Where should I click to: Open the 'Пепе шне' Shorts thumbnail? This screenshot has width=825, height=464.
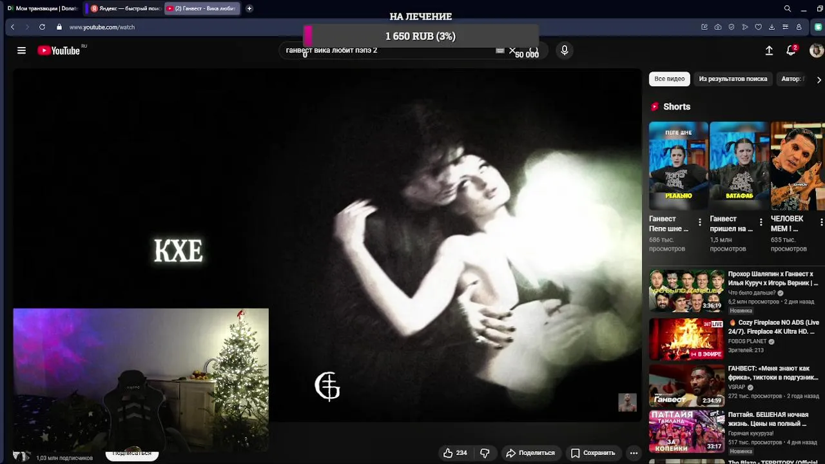pos(679,166)
